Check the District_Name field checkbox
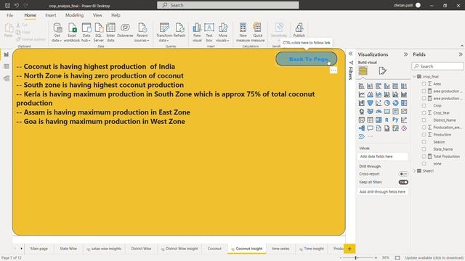The image size is (465, 261). (x=424, y=120)
